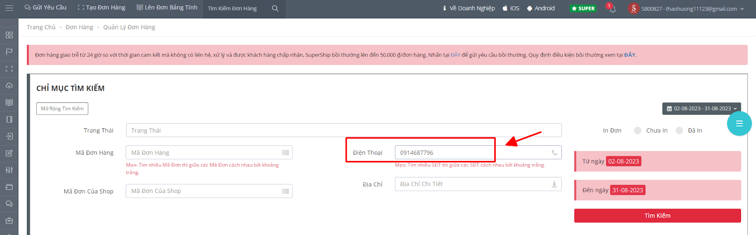Open the Trạng Thái status dropdown
Viewport: 756px width, 235px height.
[x=344, y=130]
